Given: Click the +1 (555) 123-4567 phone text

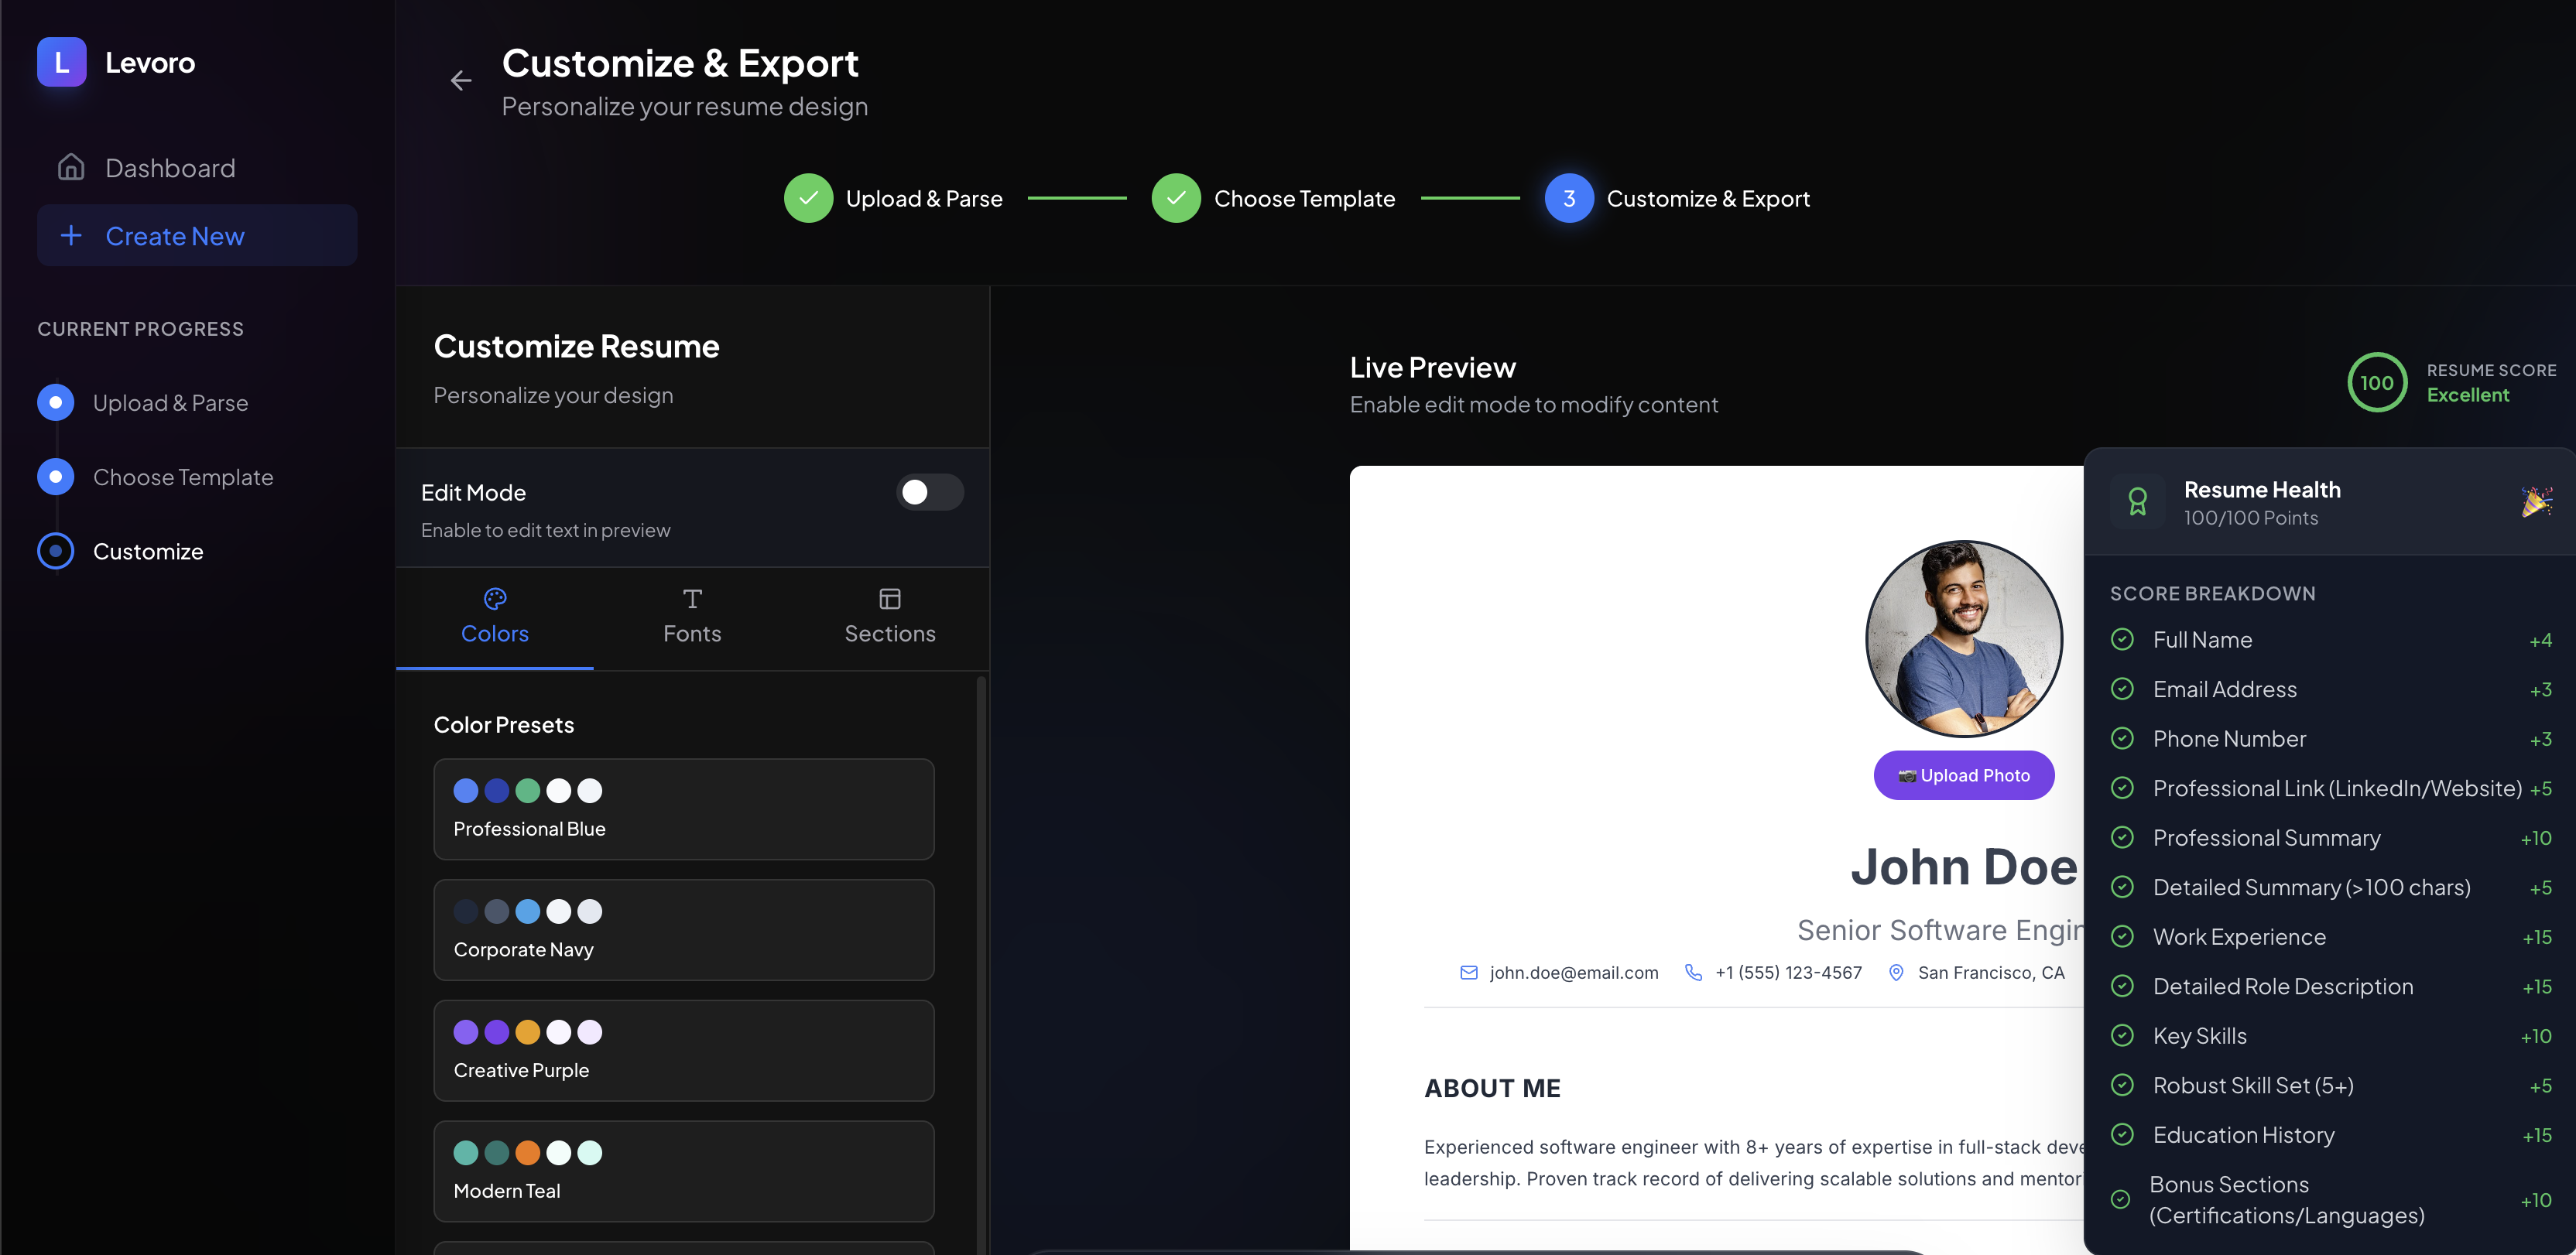Looking at the screenshot, I should pos(1788,972).
